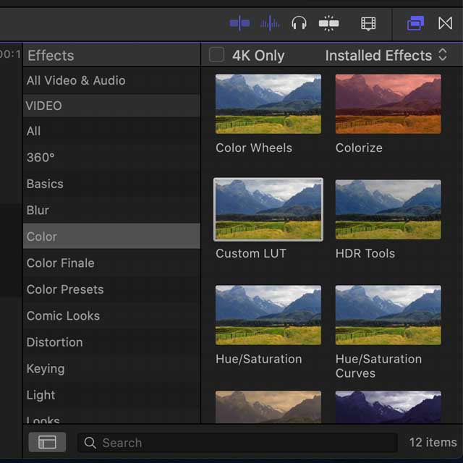Screen dimensions: 463x463
Task: Select the Color Presets category
Action: (65, 289)
